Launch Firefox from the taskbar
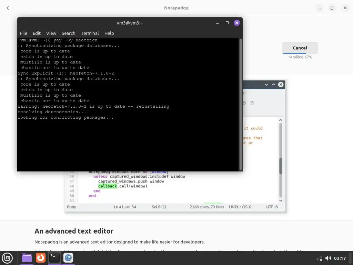 (x=41, y=258)
